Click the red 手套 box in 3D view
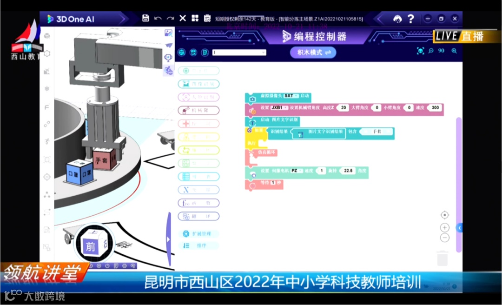 [x=105, y=159]
